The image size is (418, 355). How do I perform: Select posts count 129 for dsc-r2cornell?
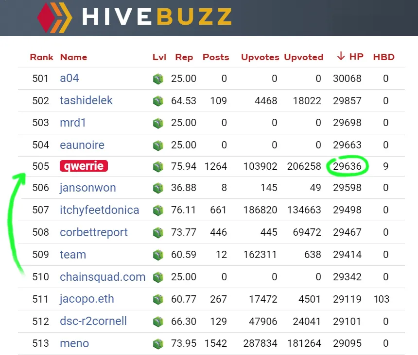click(218, 322)
